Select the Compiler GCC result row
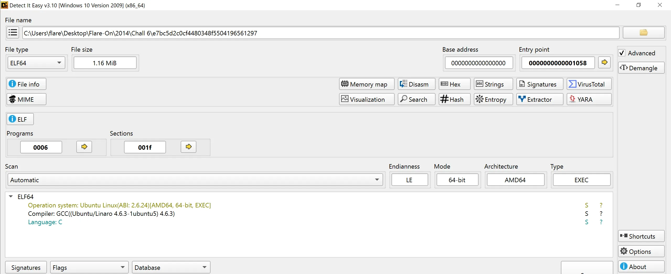Screen dimensions: 671x274 tap(101, 214)
